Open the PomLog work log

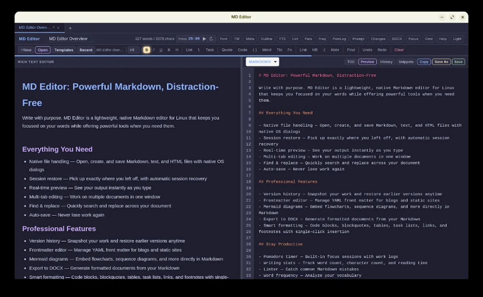click(x=339, y=39)
